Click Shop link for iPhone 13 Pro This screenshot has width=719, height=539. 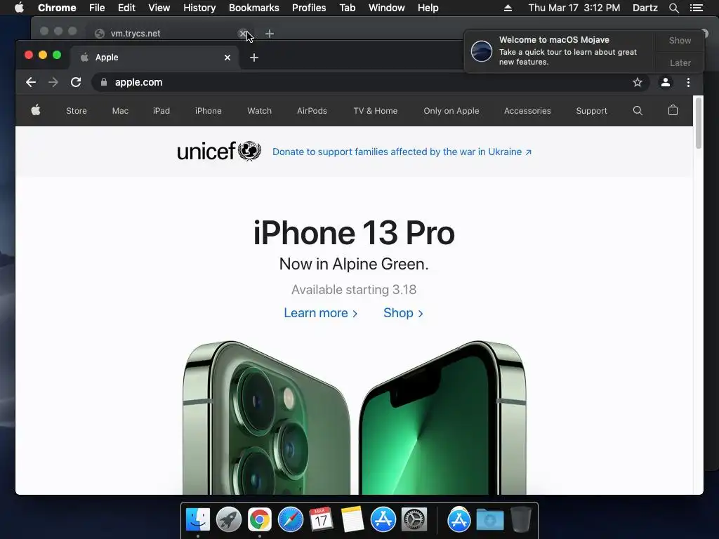403,312
